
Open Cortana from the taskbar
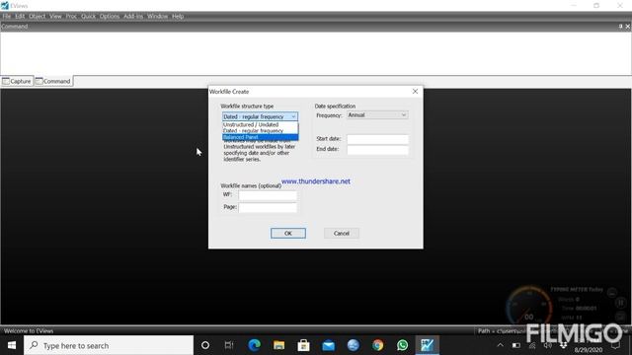point(205,345)
